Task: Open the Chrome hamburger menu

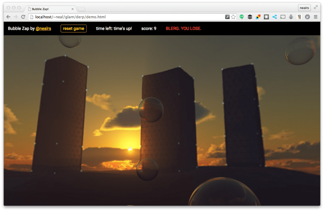Action: tap(315, 17)
